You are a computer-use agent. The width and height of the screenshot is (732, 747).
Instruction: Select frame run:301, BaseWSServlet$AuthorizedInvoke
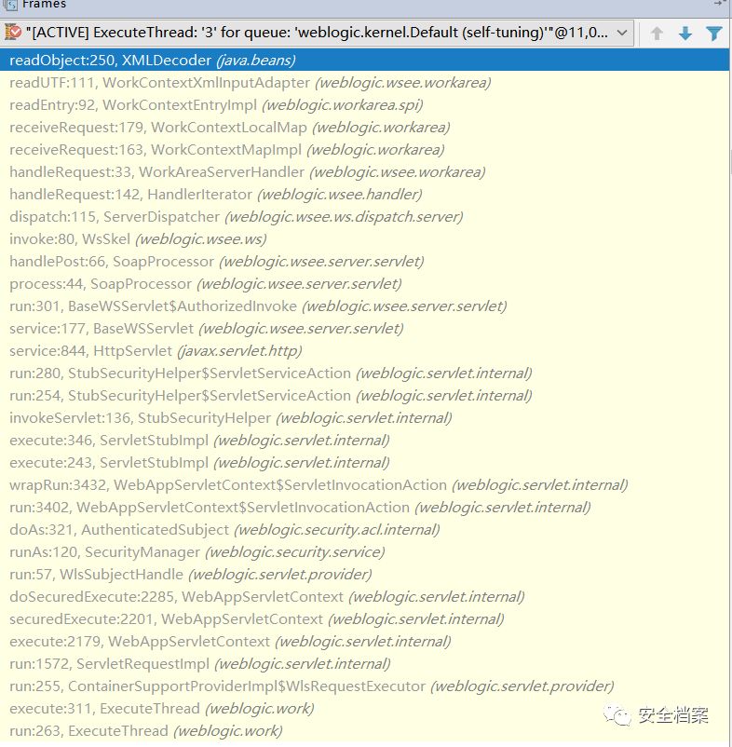click(x=365, y=306)
